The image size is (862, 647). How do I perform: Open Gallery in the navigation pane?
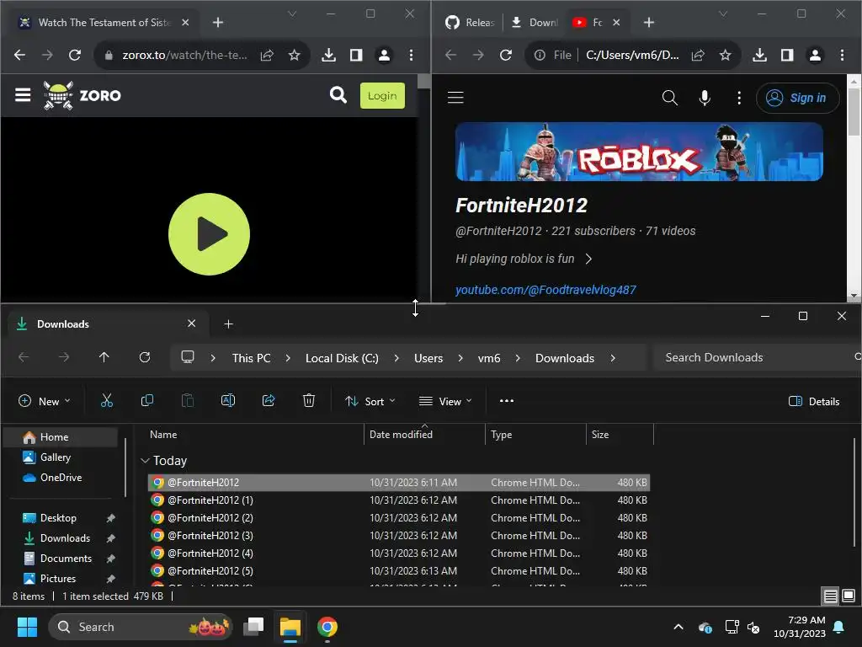(55, 457)
